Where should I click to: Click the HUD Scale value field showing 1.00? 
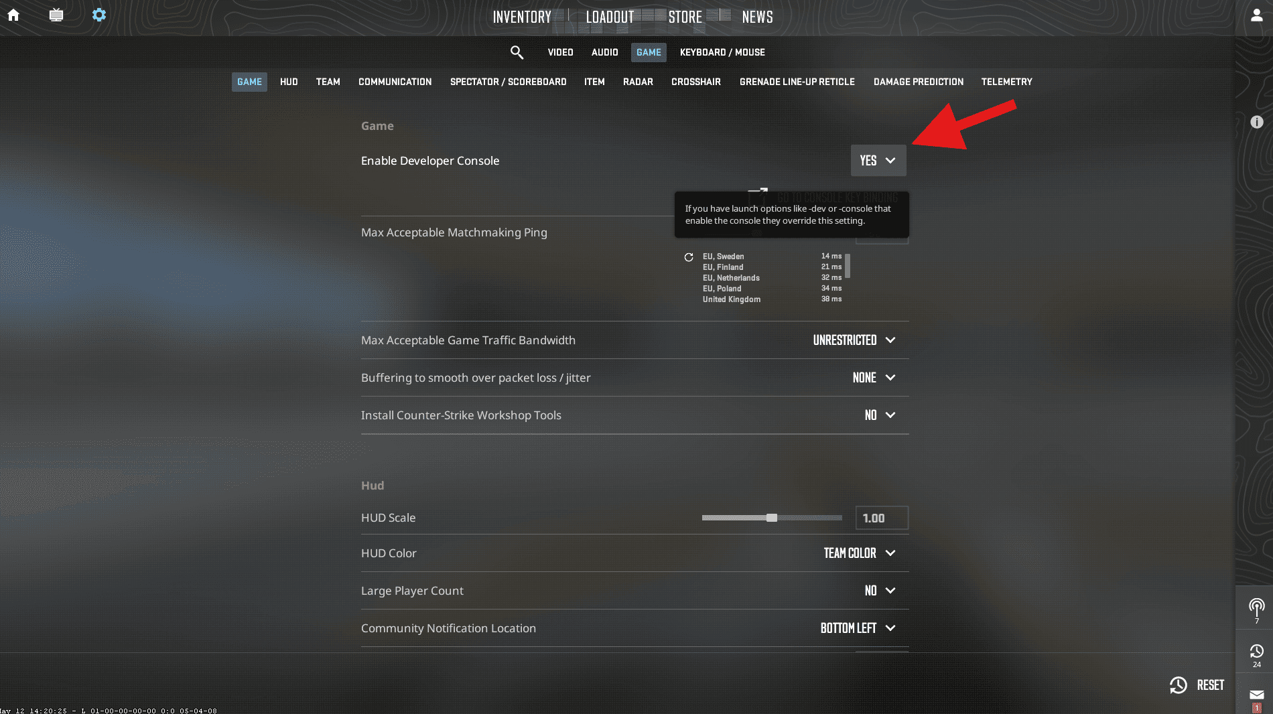coord(881,518)
